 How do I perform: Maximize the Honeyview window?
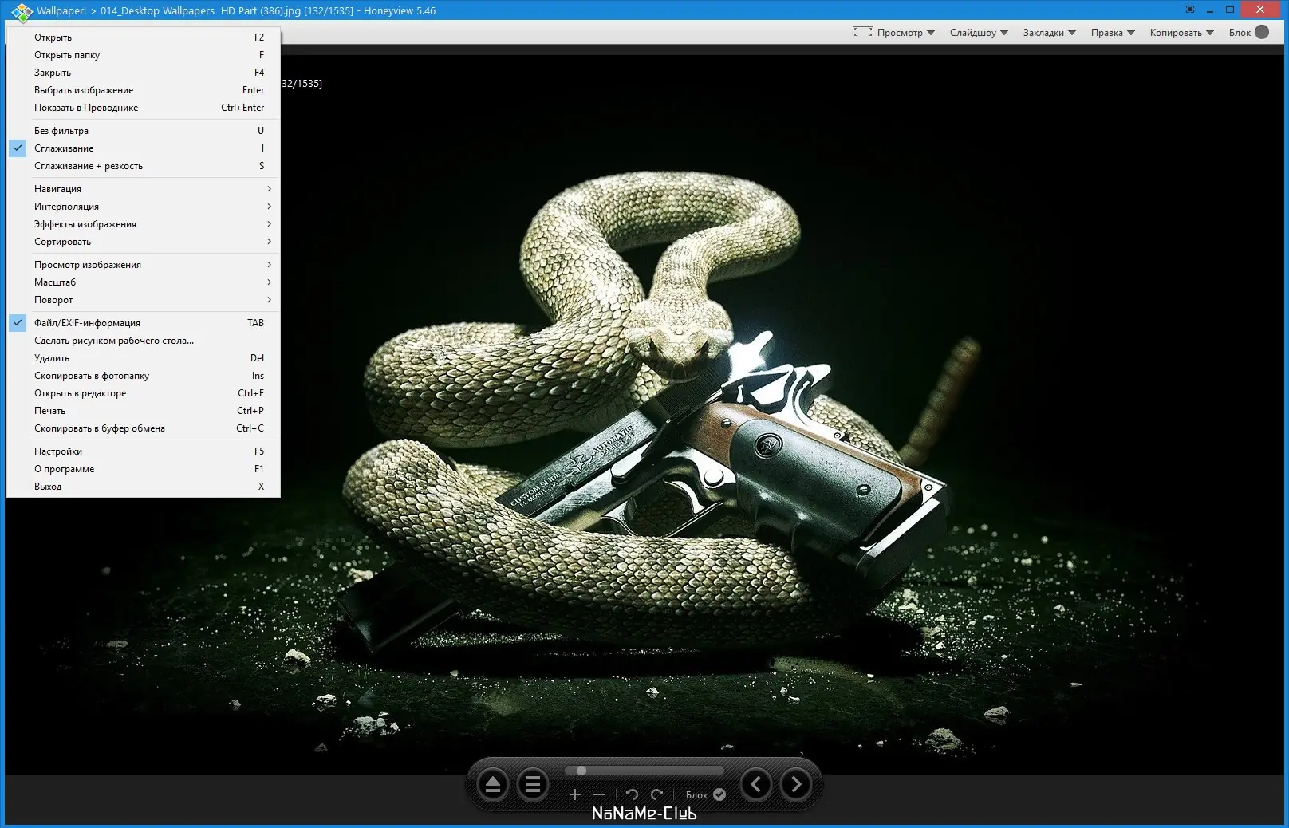click(x=1230, y=10)
